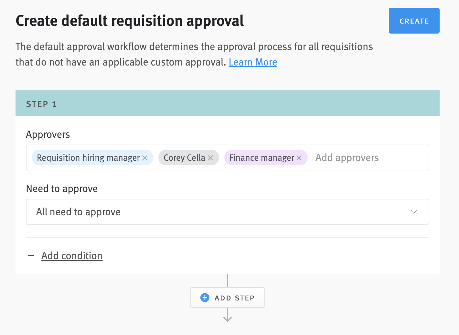Select the Requisition hiring manager approver tag
The image size is (459, 335).
tap(88, 158)
